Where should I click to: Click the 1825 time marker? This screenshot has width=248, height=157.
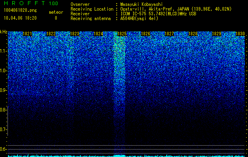122,34
